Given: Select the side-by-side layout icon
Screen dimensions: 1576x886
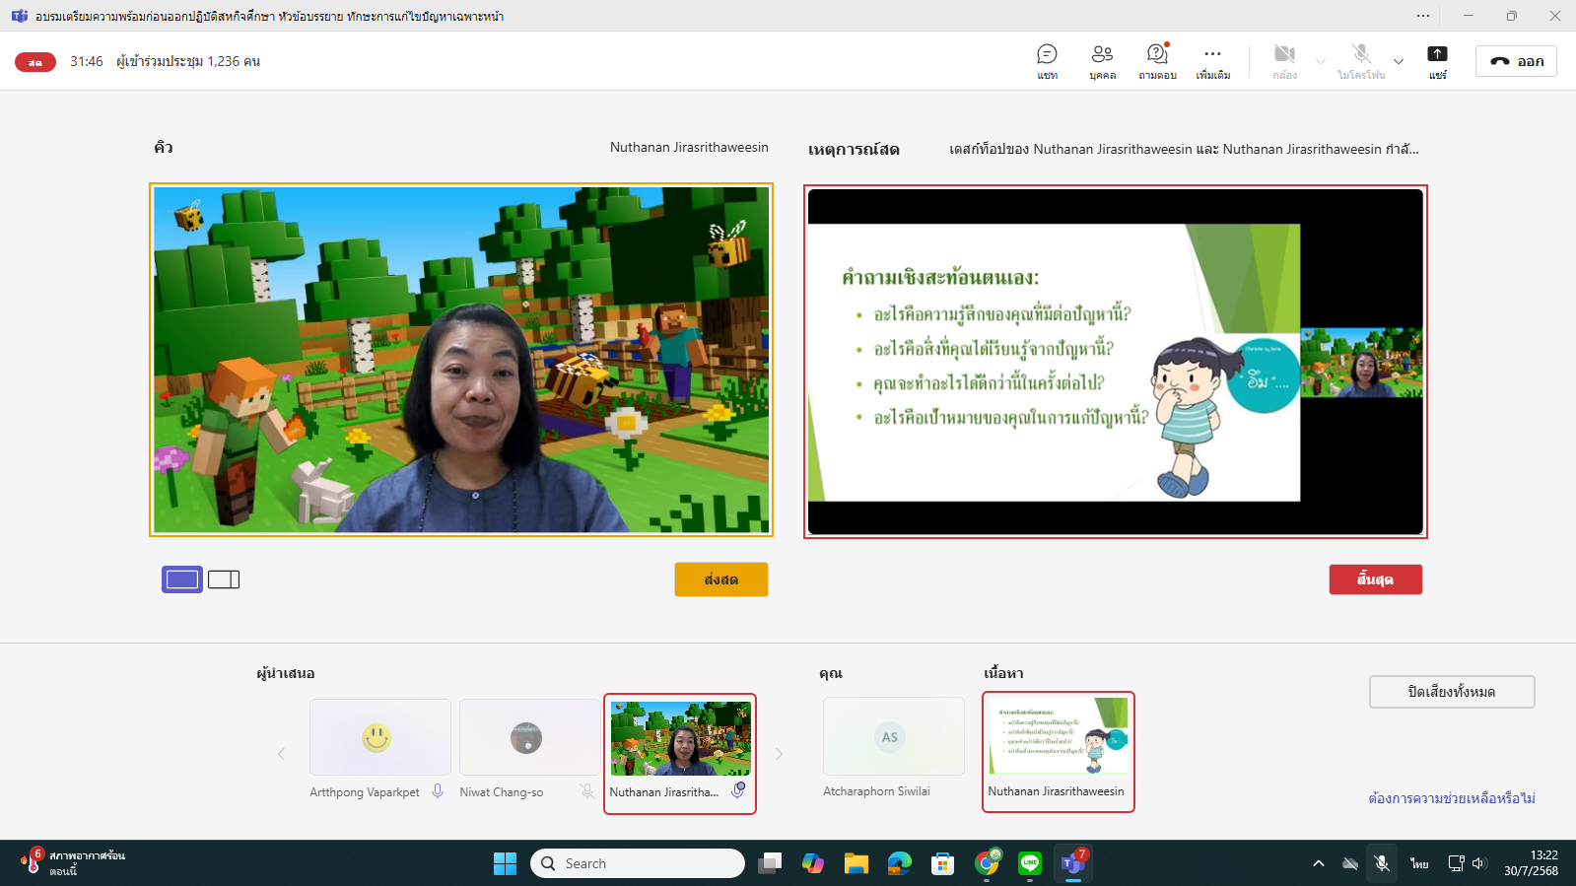Looking at the screenshot, I should point(224,579).
